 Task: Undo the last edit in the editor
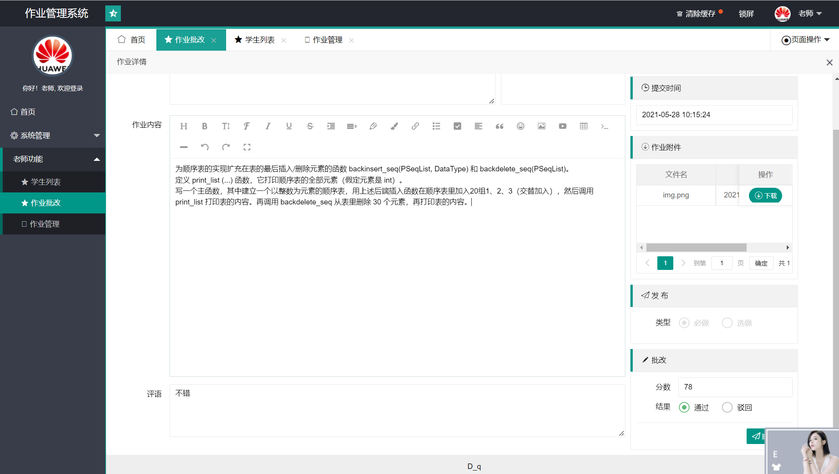click(205, 147)
